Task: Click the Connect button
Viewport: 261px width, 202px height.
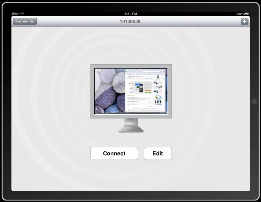Action: click(x=114, y=153)
